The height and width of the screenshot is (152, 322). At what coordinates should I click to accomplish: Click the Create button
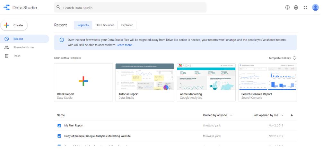coord(14,25)
